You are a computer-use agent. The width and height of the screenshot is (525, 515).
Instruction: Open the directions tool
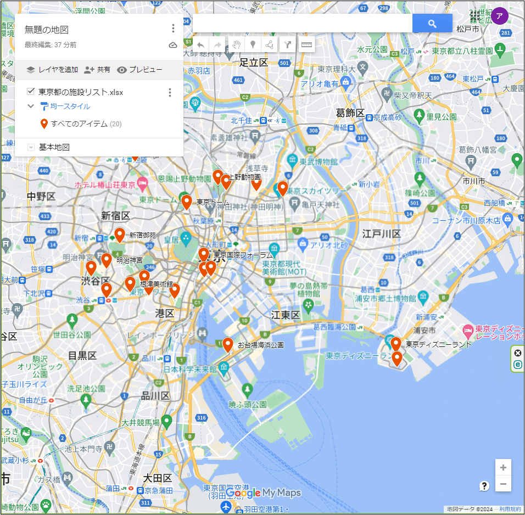tap(287, 44)
